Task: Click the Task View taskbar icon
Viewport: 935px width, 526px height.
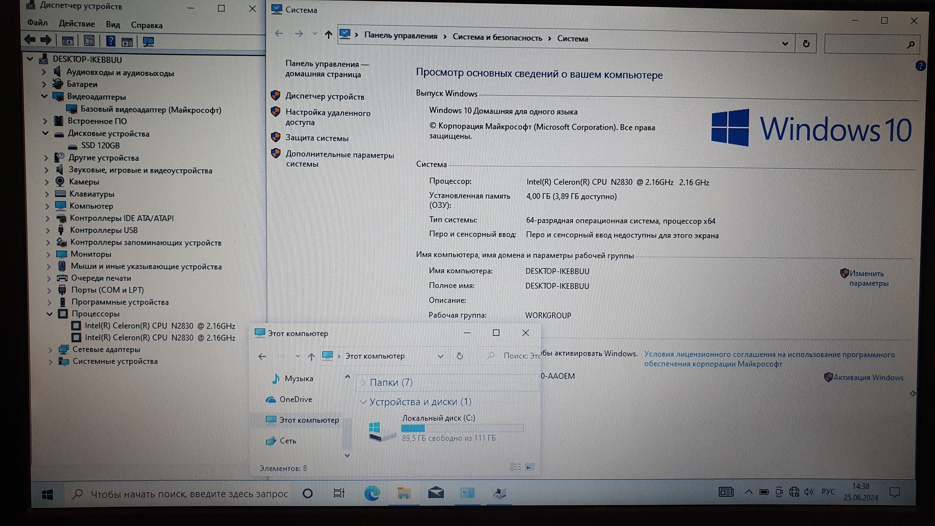Action: pos(339,493)
